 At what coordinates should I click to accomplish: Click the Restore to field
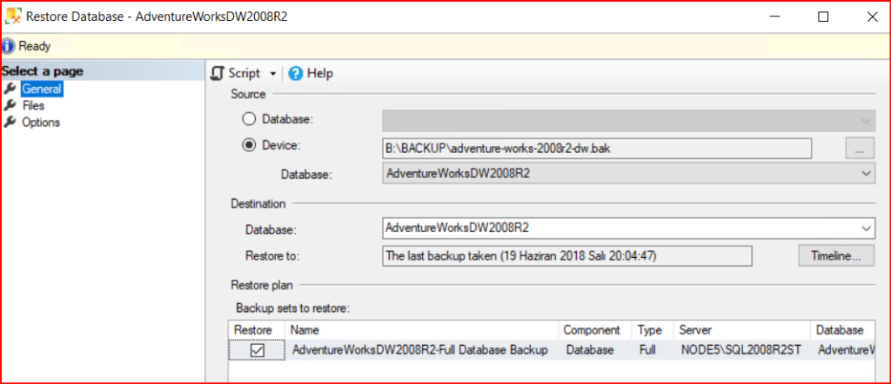point(567,255)
